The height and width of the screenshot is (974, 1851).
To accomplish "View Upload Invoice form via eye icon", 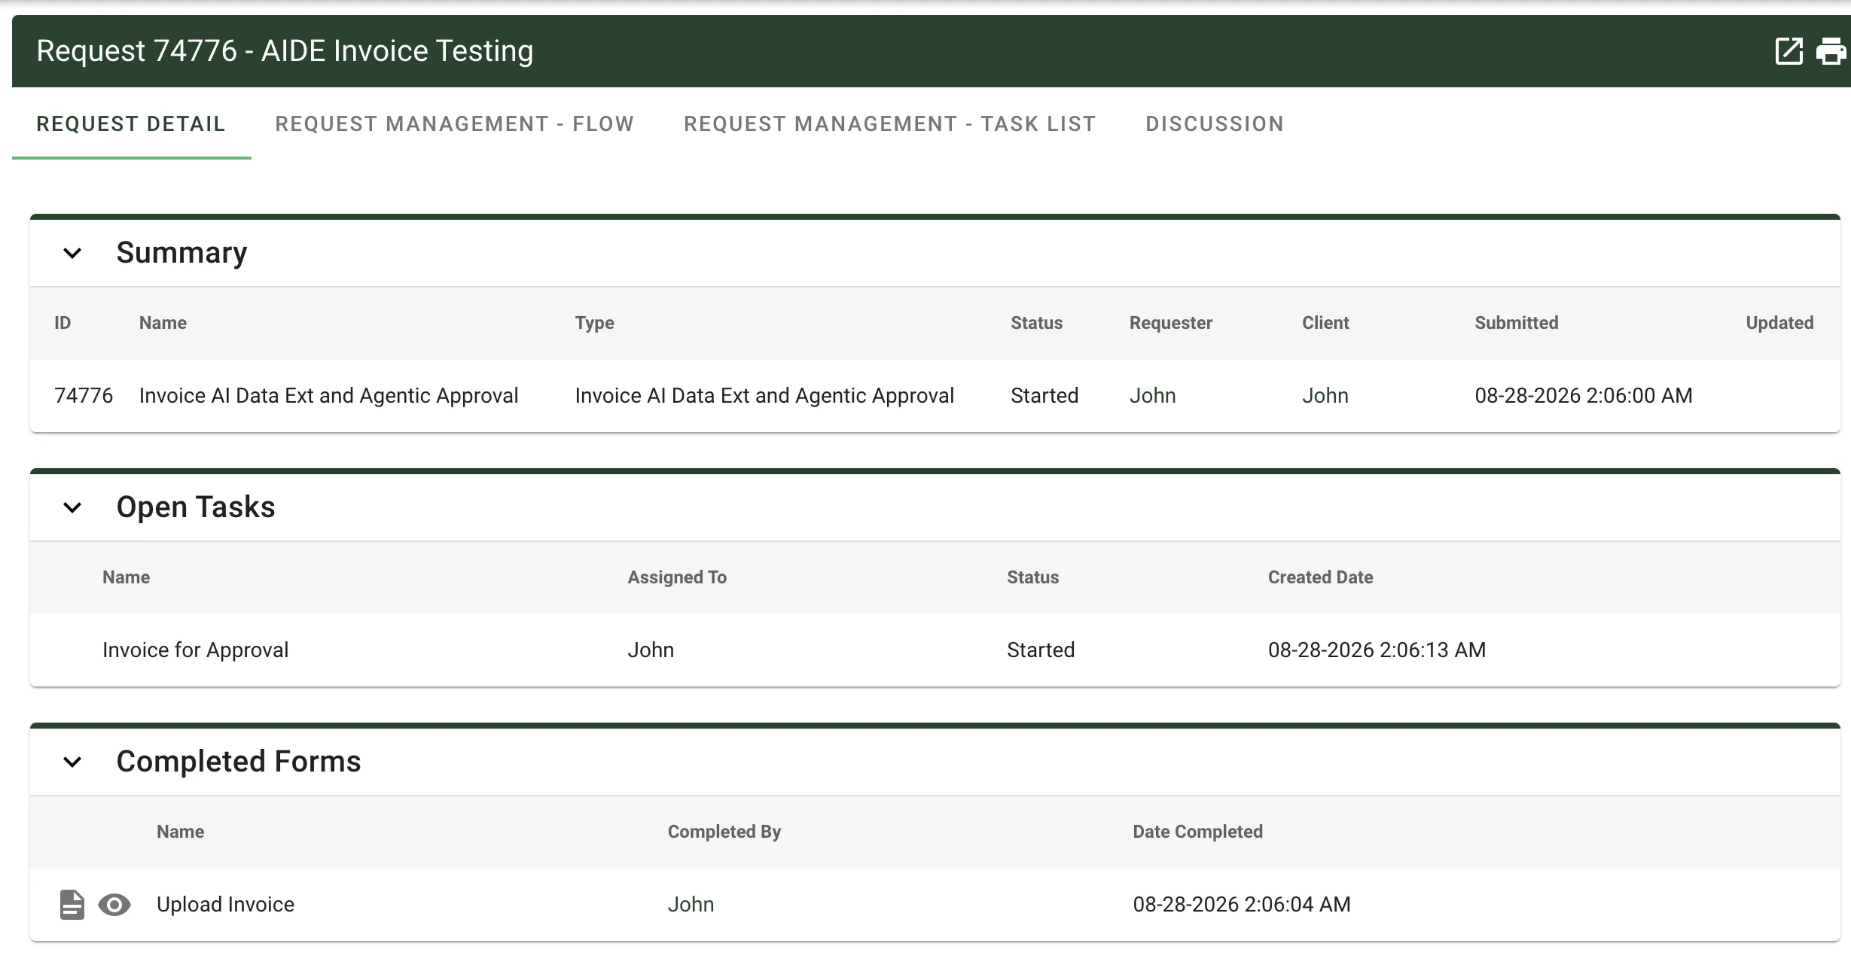I will point(114,904).
